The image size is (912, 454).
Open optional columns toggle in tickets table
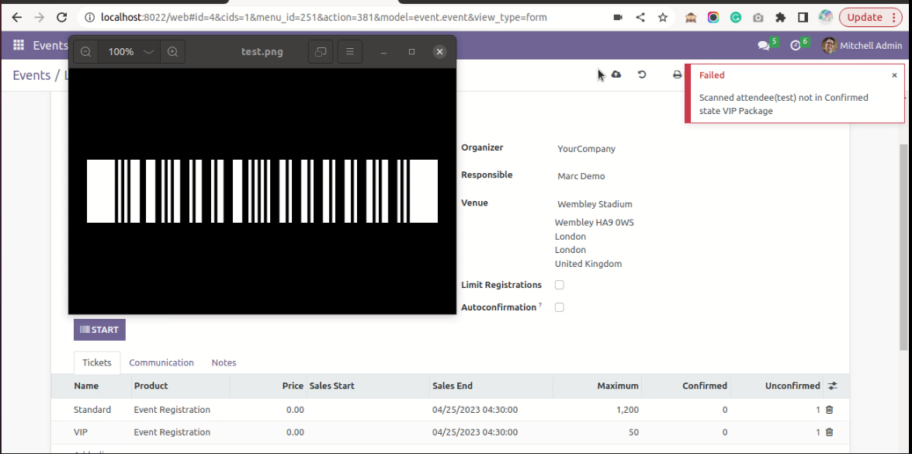click(833, 386)
